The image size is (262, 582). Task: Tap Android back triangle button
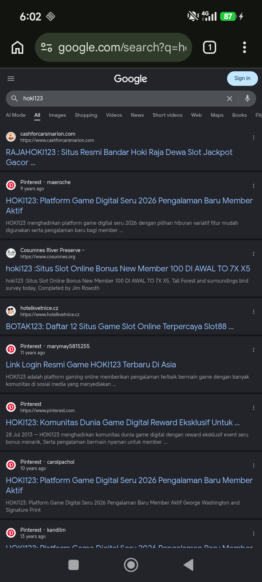point(188,565)
